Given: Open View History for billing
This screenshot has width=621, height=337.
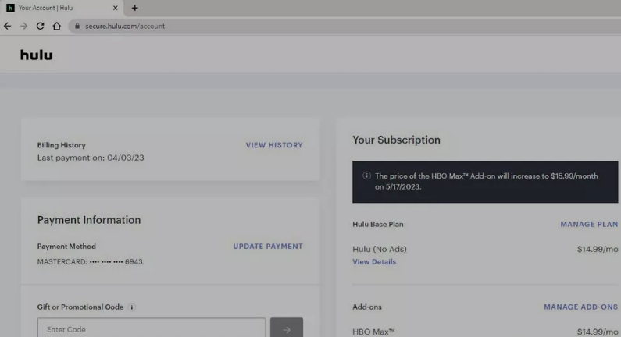Looking at the screenshot, I should (274, 145).
